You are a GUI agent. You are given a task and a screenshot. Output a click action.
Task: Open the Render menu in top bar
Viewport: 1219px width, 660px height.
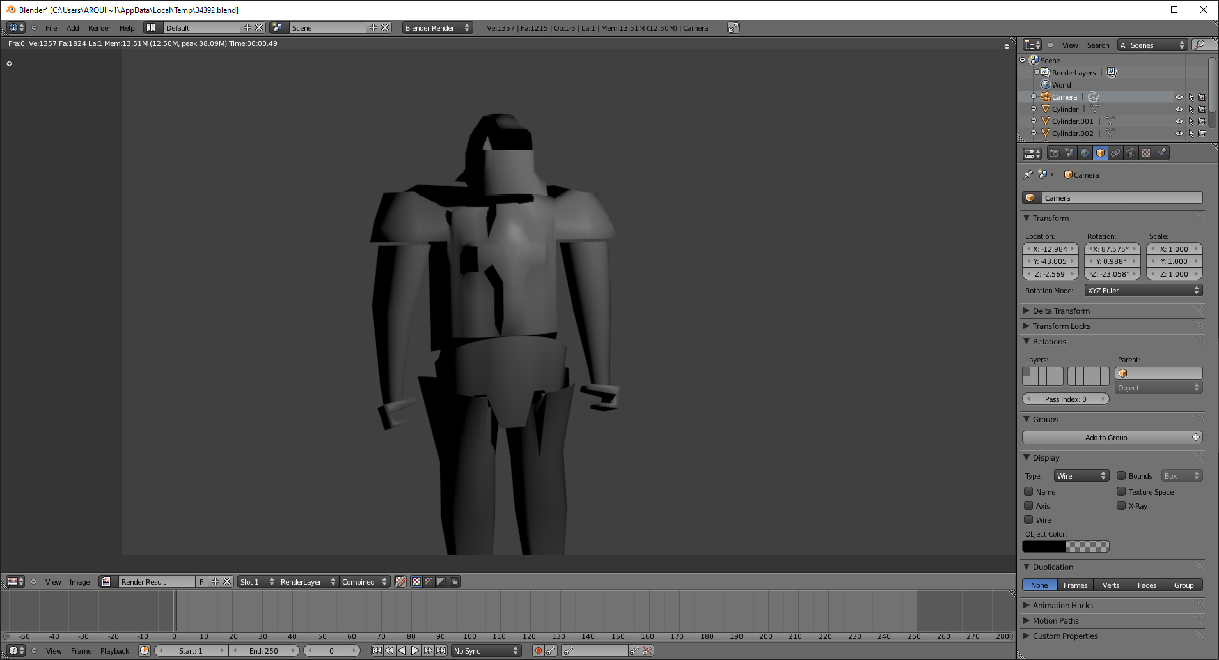[x=99, y=28]
